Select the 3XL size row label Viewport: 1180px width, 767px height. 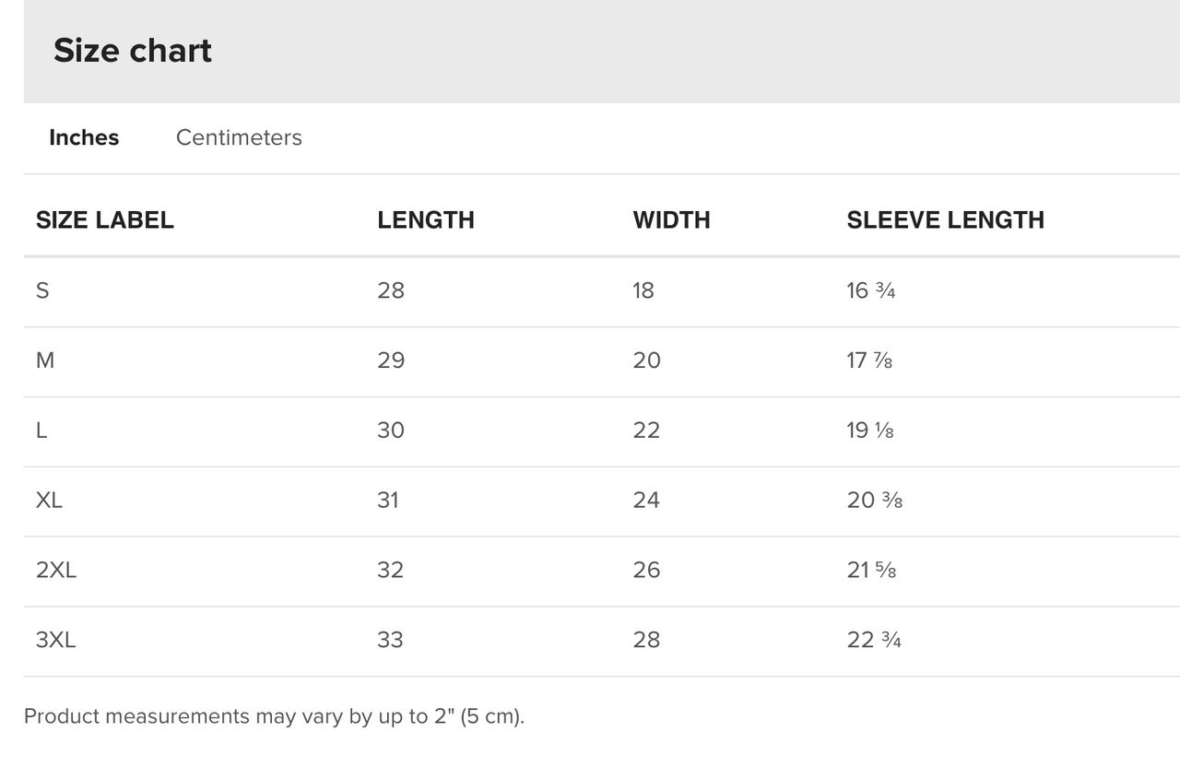pyautogui.click(x=56, y=640)
